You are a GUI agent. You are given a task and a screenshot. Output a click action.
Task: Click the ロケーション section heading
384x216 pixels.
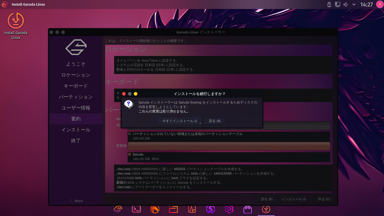click(126, 49)
